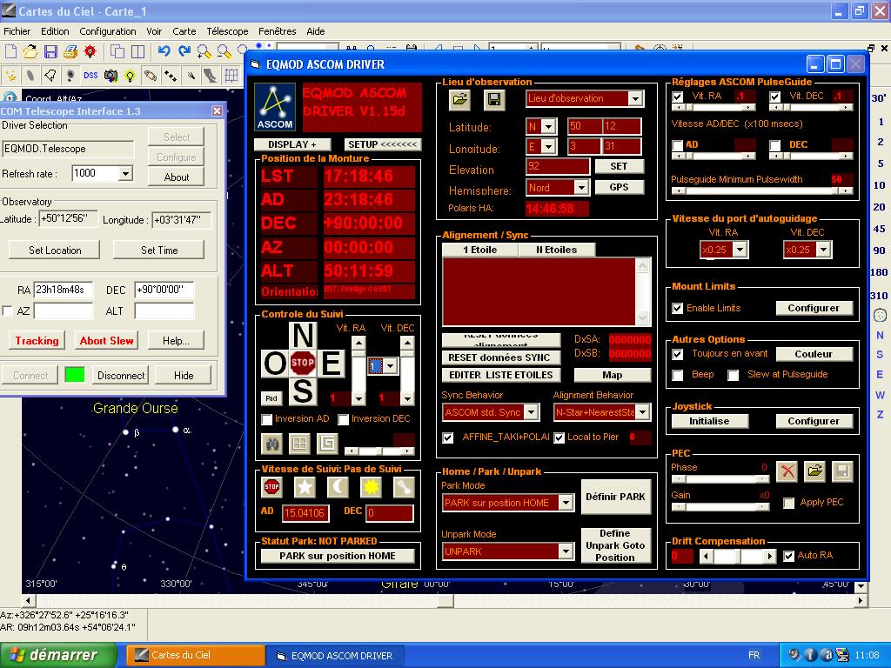Slew south with the S button

(302, 391)
